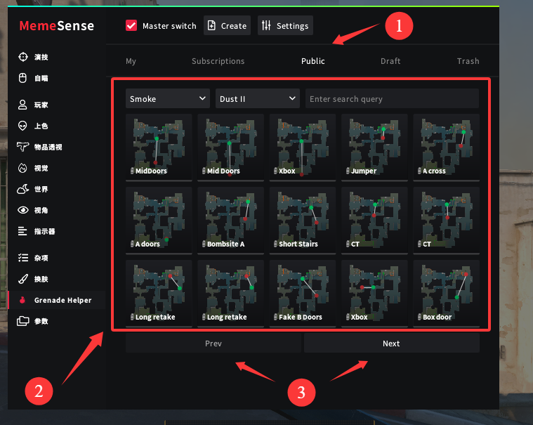
Task: Switch to the Subscriptions tab
Action: [x=218, y=61]
